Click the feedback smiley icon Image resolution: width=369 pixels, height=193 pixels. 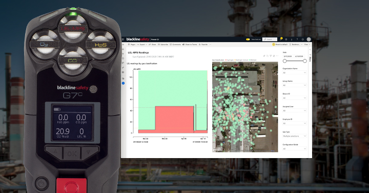[303, 40]
